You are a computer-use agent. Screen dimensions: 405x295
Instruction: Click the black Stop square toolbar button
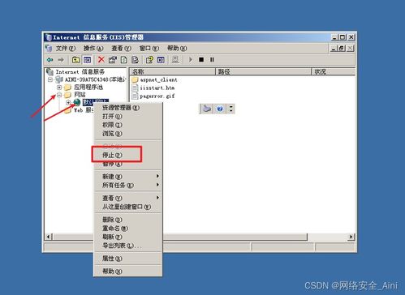201,59
